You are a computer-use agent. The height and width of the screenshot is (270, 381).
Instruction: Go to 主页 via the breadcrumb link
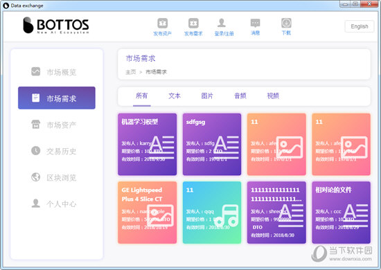click(131, 72)
